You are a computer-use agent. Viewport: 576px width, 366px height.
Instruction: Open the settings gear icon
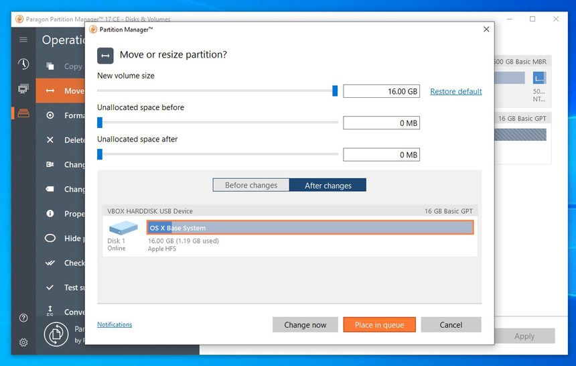[x=23, y=343]
